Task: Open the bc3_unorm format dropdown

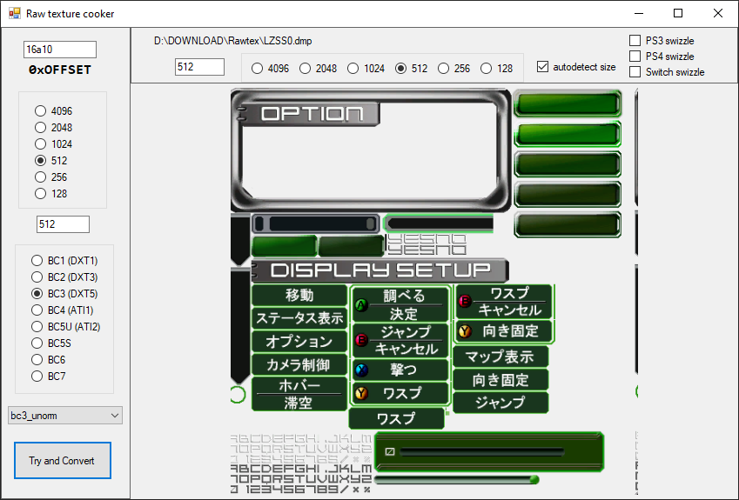Action: pos(65,416)
